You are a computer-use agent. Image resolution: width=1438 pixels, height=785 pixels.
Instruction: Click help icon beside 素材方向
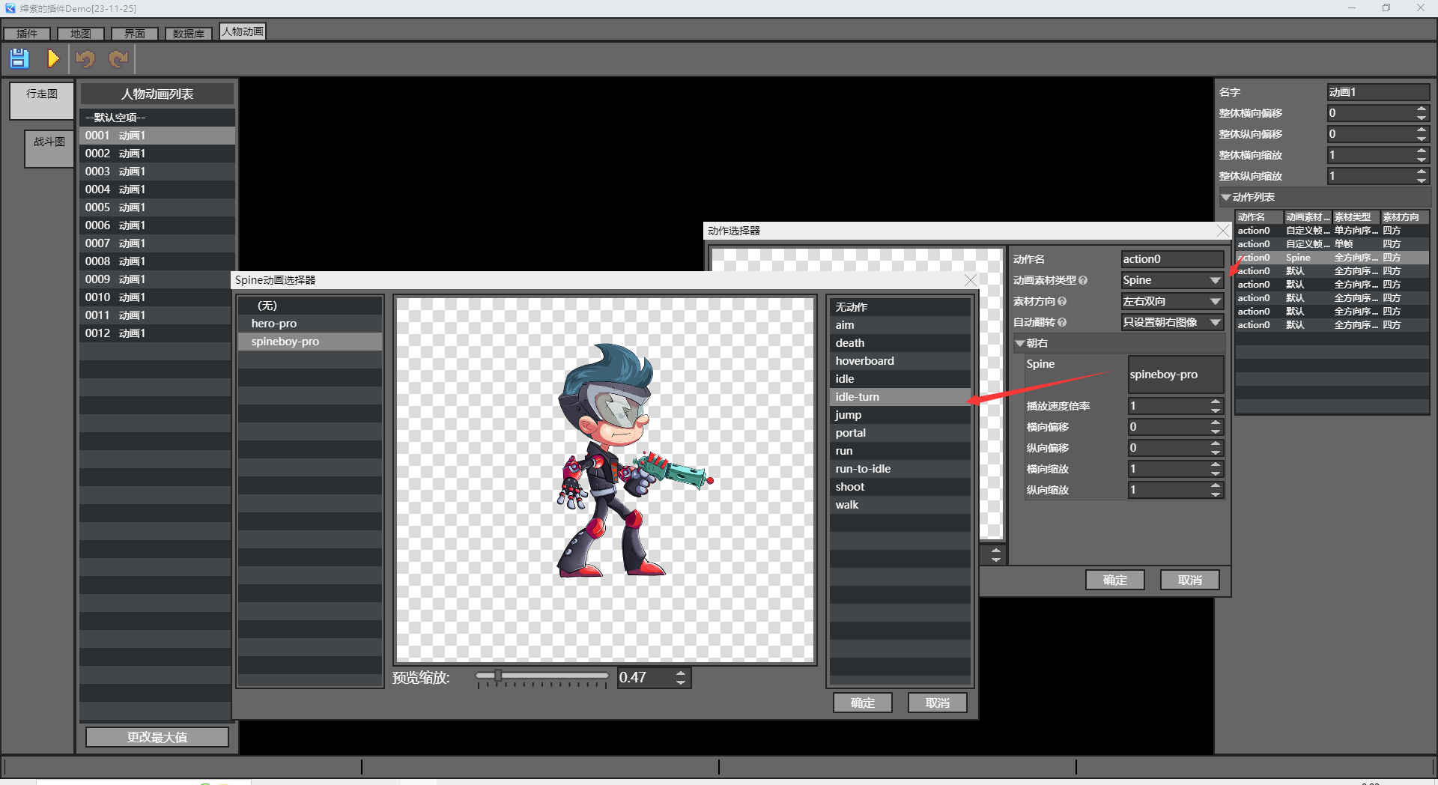point(1062,301)
